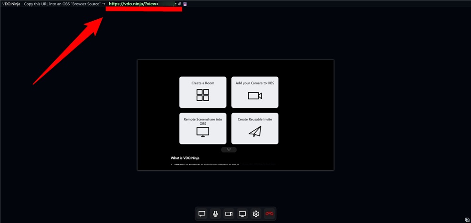Viewport: 471px width, 223px height.
Task: Click the paperclip copy-link icon
Action: [x=179, y=4]
